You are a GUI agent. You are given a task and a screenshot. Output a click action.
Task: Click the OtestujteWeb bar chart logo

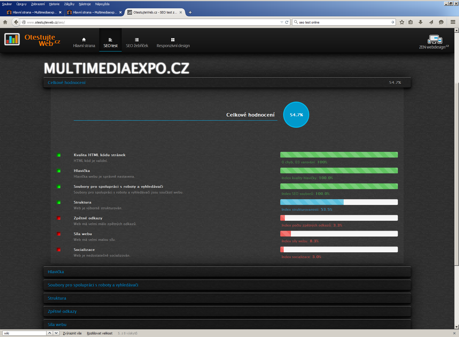click(12, 39)
